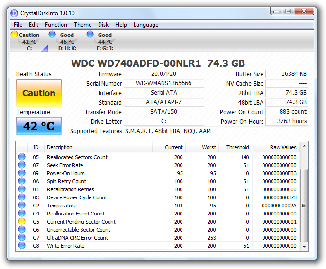
Task: Open the Theme menu
Action: 82,25
